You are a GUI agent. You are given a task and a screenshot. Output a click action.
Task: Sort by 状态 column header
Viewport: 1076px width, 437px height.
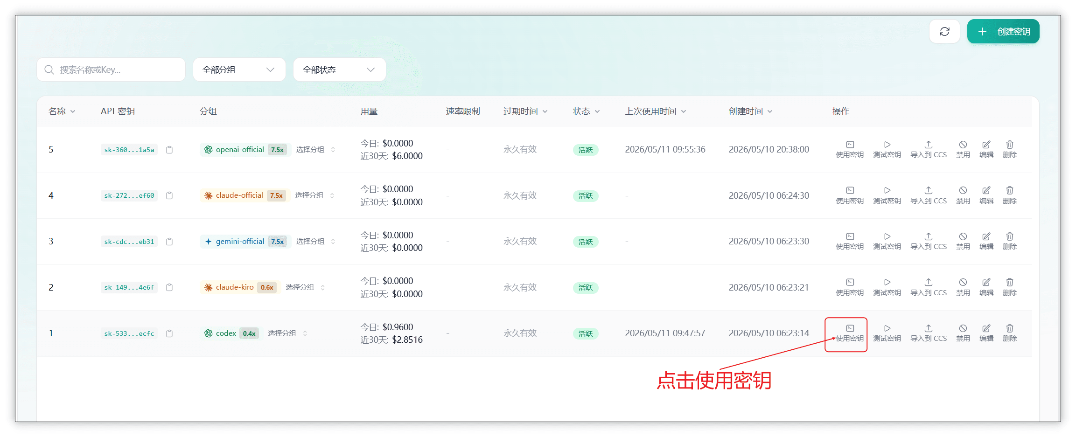586,111
